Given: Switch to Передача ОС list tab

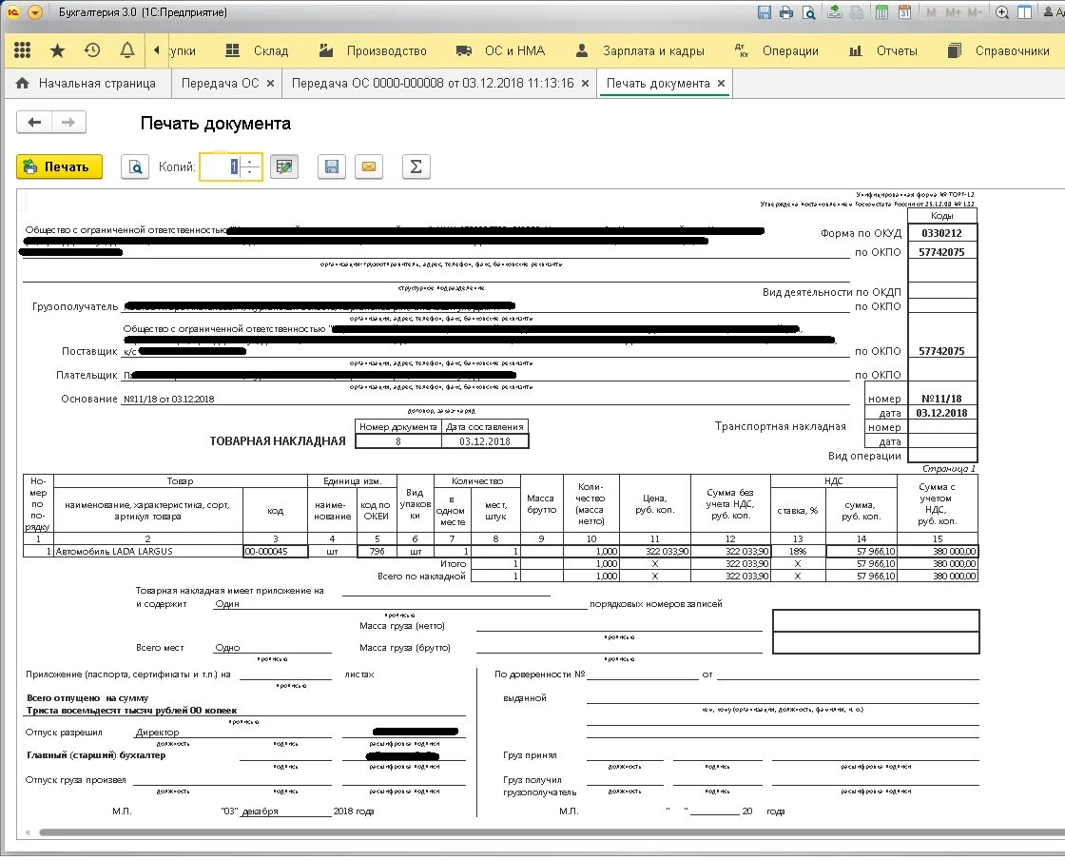Looking at the screenshot, I should point(220,83).
